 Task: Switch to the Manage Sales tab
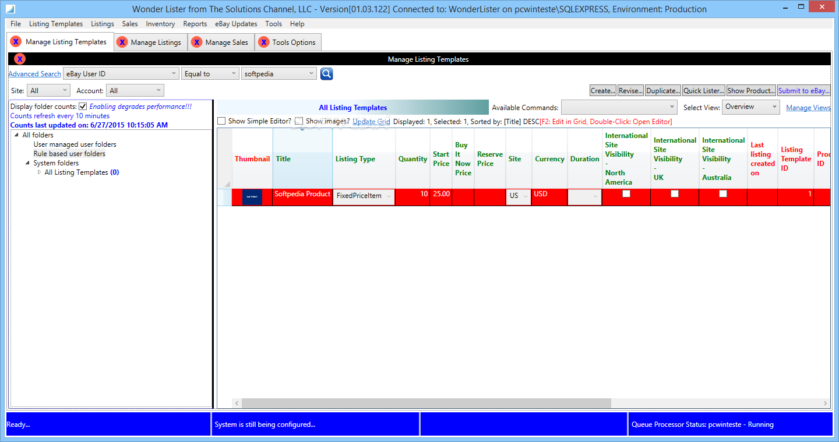click(222, 43)
